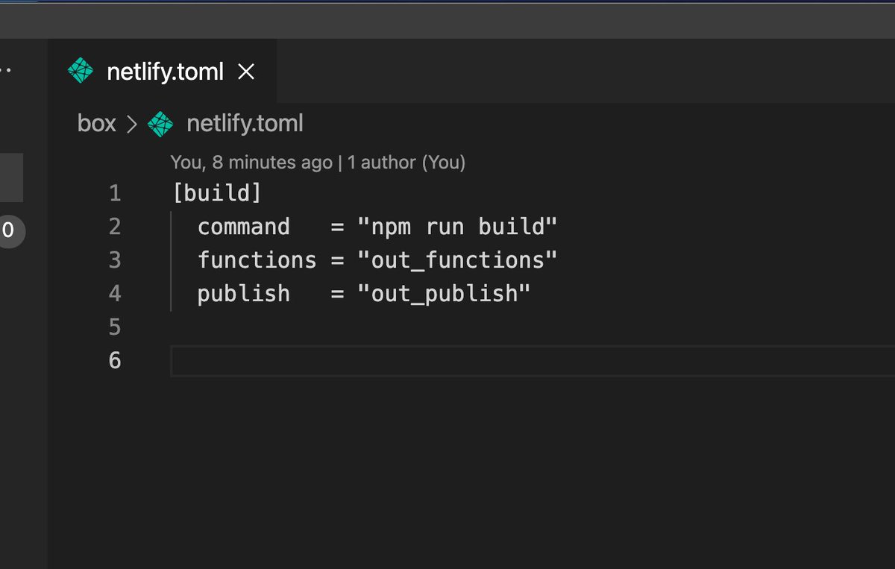Open the box folder breadcrumb
Image resolution: width=895 pixels, height=569 pixels.
(97, 124)
